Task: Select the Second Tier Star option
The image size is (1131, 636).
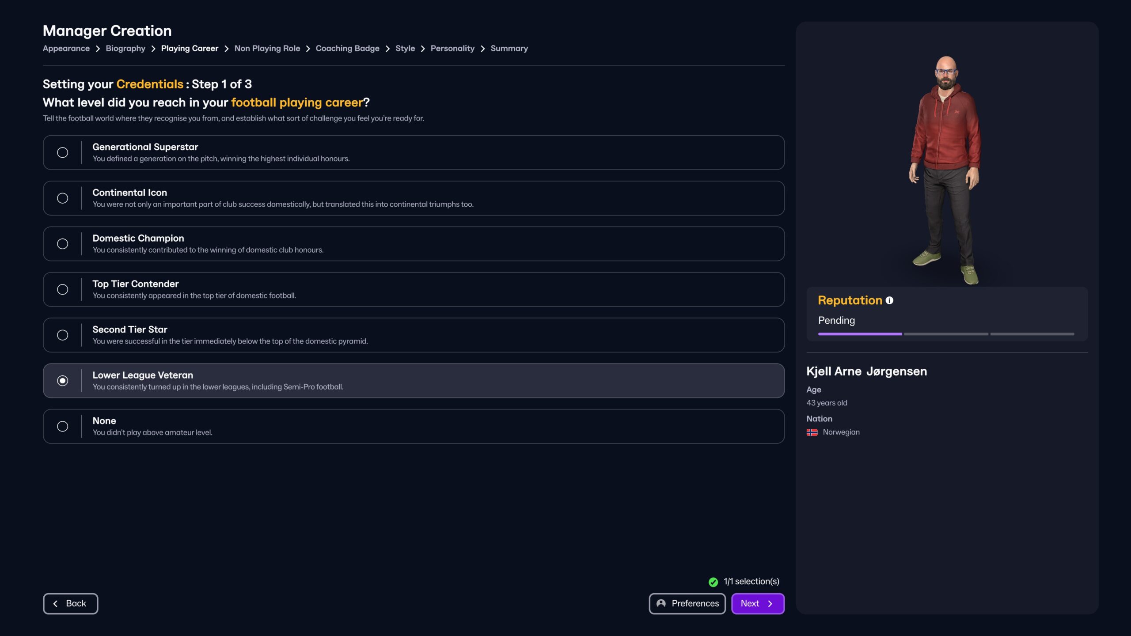Action: point(63,335)
